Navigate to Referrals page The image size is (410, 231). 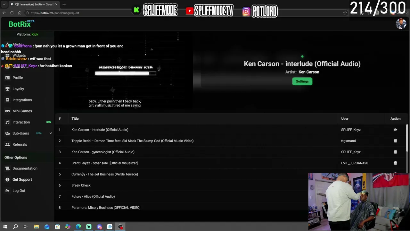[x=20, y=144]
